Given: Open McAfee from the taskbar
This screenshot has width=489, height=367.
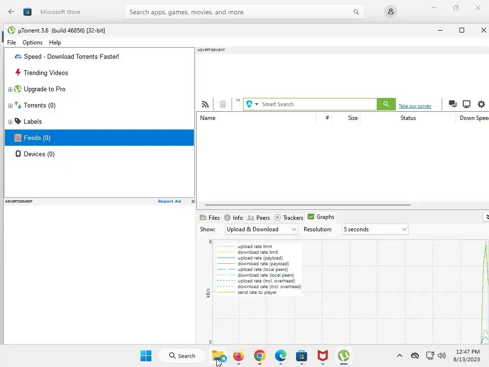Looking at the screenshot, I should coord(322,356).
